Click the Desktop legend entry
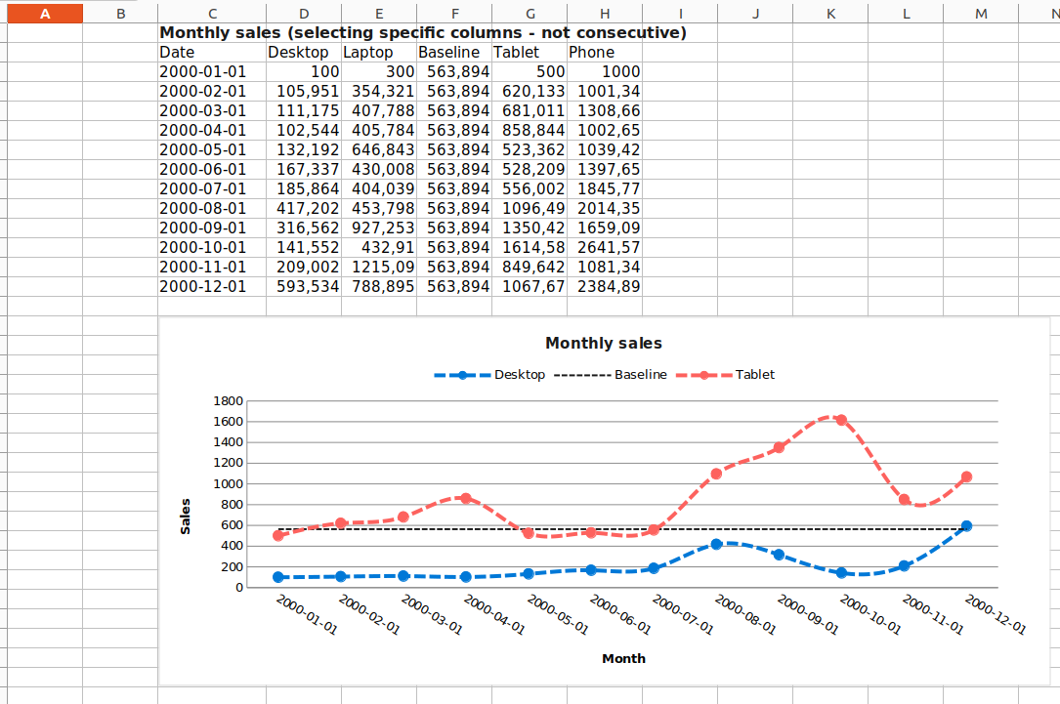This screenshot has width=1060, height=704. coord(489,375)
